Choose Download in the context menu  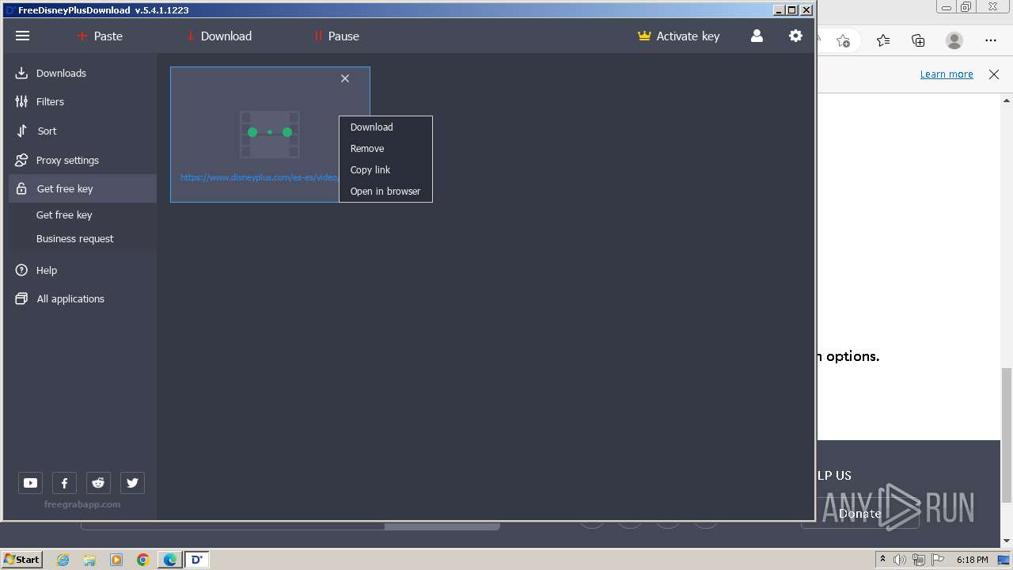coord(385,127)
